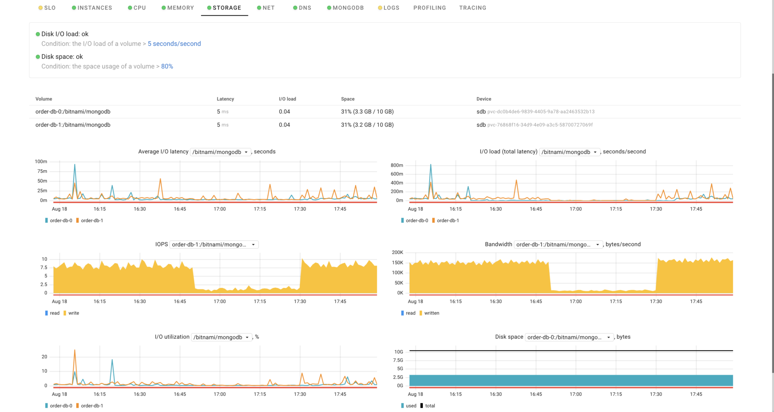Screen dimensions: 774x412
Task: Open the TRACING tab
Action: tap(473, 8)
